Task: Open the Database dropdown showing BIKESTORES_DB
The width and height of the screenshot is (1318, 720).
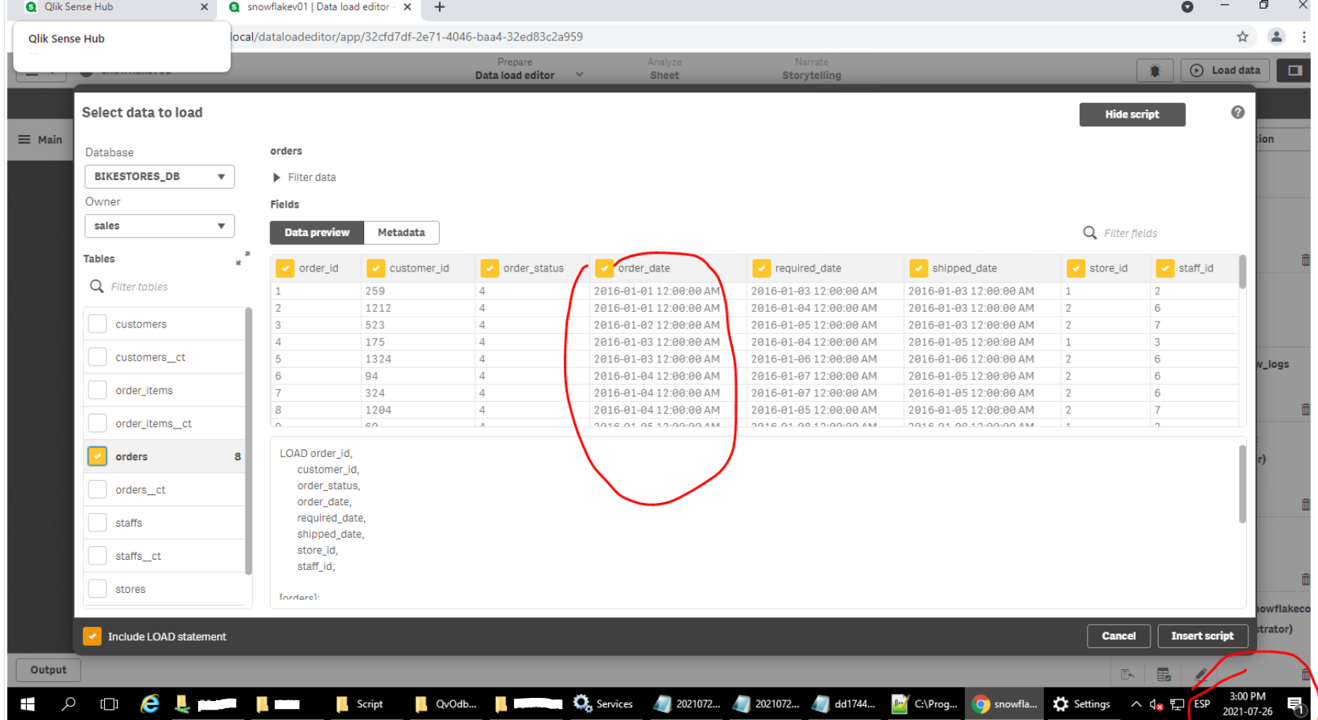Action: pyautogui.click(x=160, y=176)
